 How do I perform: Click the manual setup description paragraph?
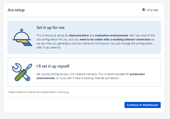pos(91,76)
